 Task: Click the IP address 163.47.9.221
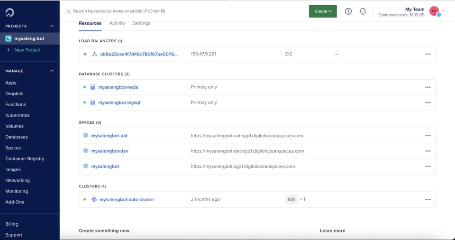[x=203, y=54]
